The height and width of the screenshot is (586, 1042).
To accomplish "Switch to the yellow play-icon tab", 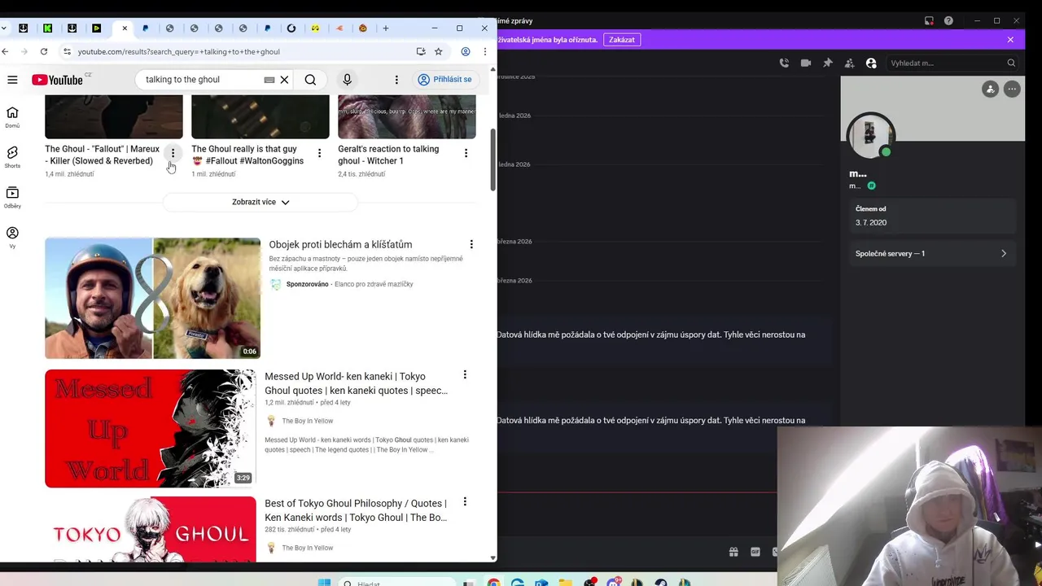I will click(x=96, y=28).
